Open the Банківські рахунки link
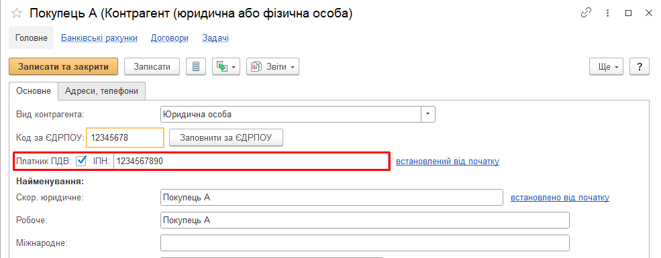This screenshot has width=661, height=258. coord(99,38)
